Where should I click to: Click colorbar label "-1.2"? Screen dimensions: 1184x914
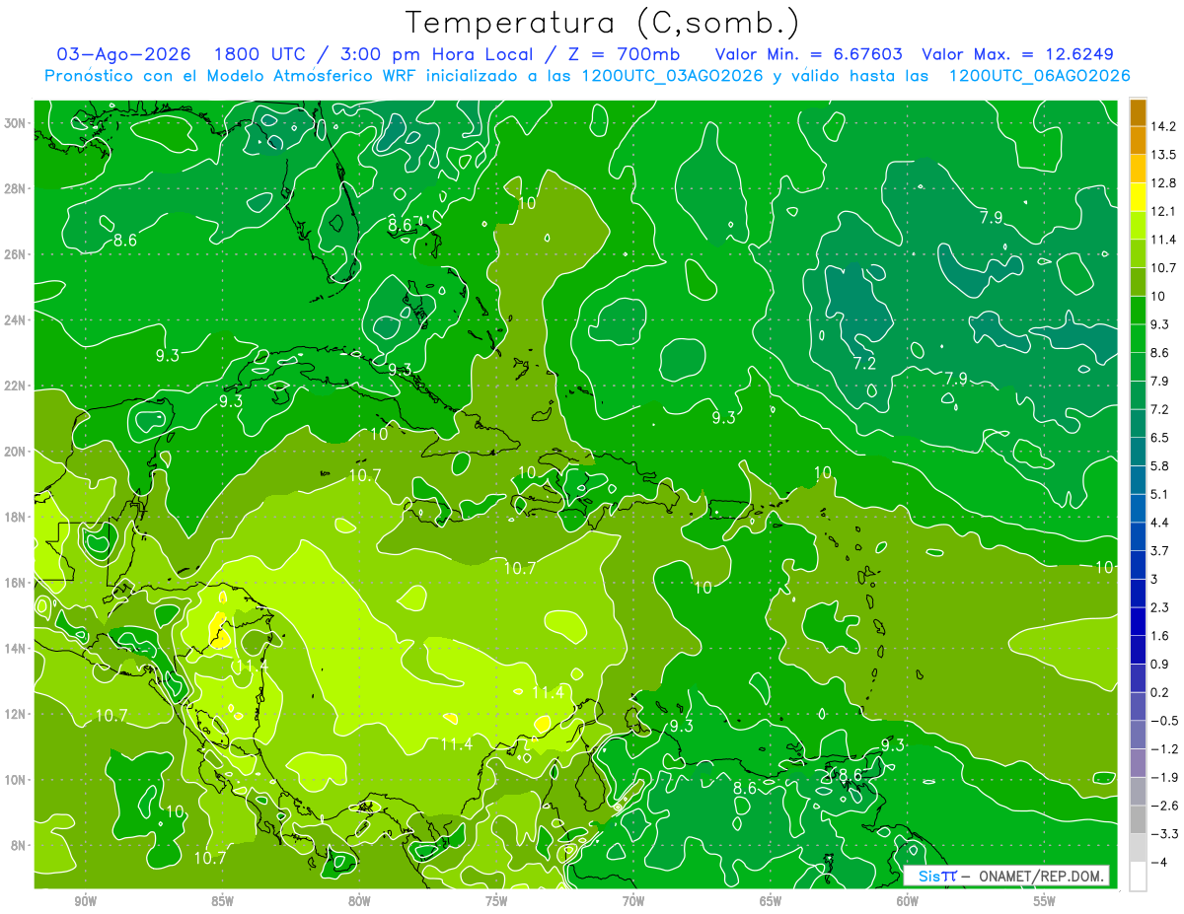click(1163, 748)
